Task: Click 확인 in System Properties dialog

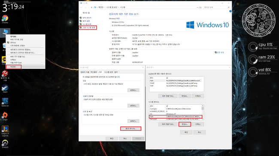Action: pos(112,138)
